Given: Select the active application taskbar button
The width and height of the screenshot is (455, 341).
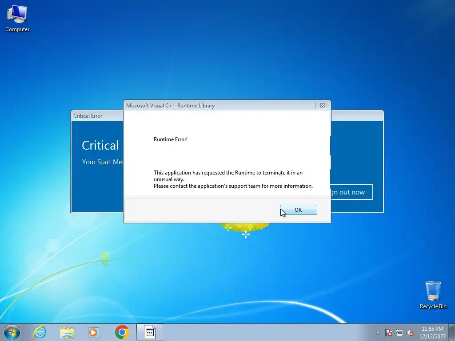Looking at the screenshot, I should [150, 332].
